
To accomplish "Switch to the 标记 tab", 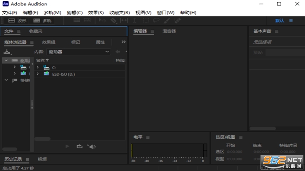I will click(76, 42).
